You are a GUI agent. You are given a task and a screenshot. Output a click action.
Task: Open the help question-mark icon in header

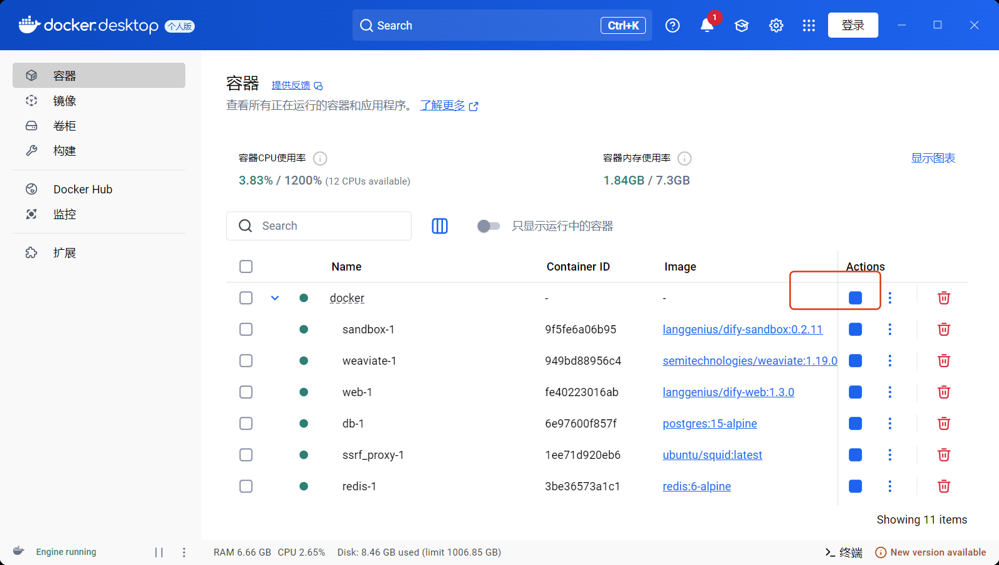(672, 26)
